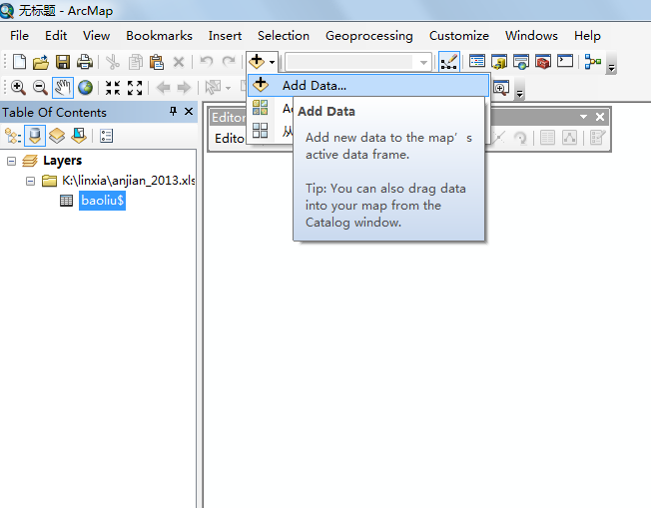Close the Editor floating toolbar

pyautogui.click(x=599, y=117)
